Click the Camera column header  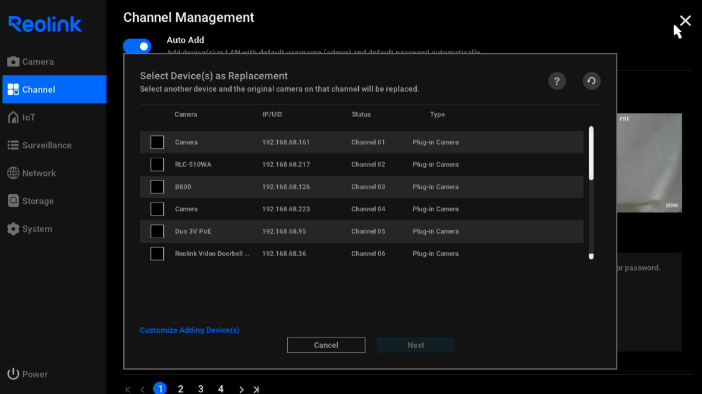tap(186, 114)
